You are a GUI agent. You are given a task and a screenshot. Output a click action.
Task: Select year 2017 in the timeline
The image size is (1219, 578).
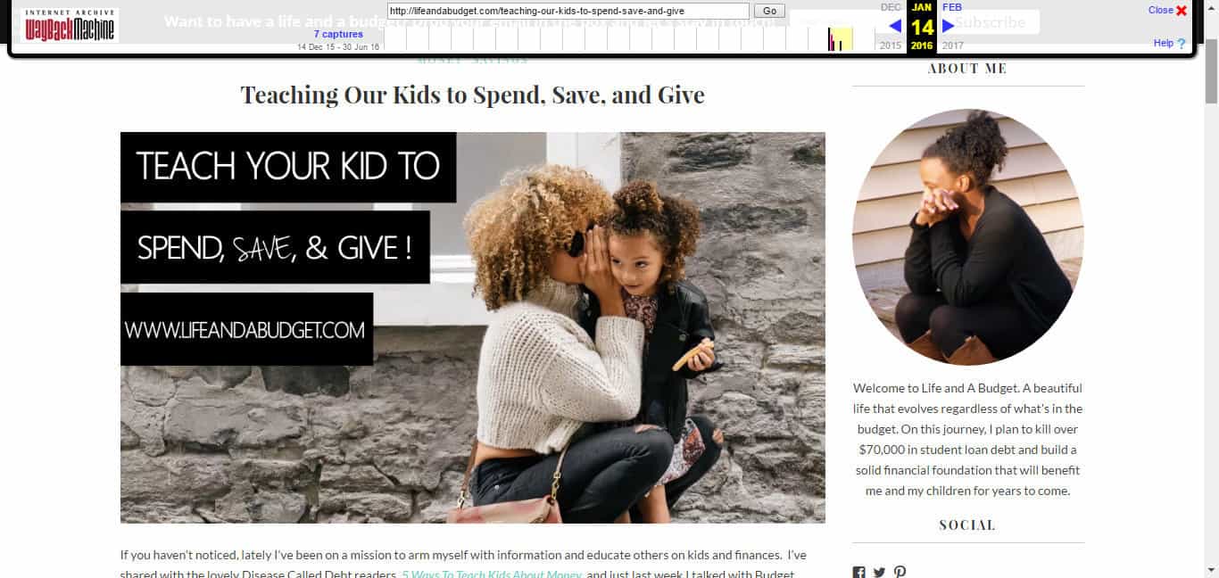[952, 45]
